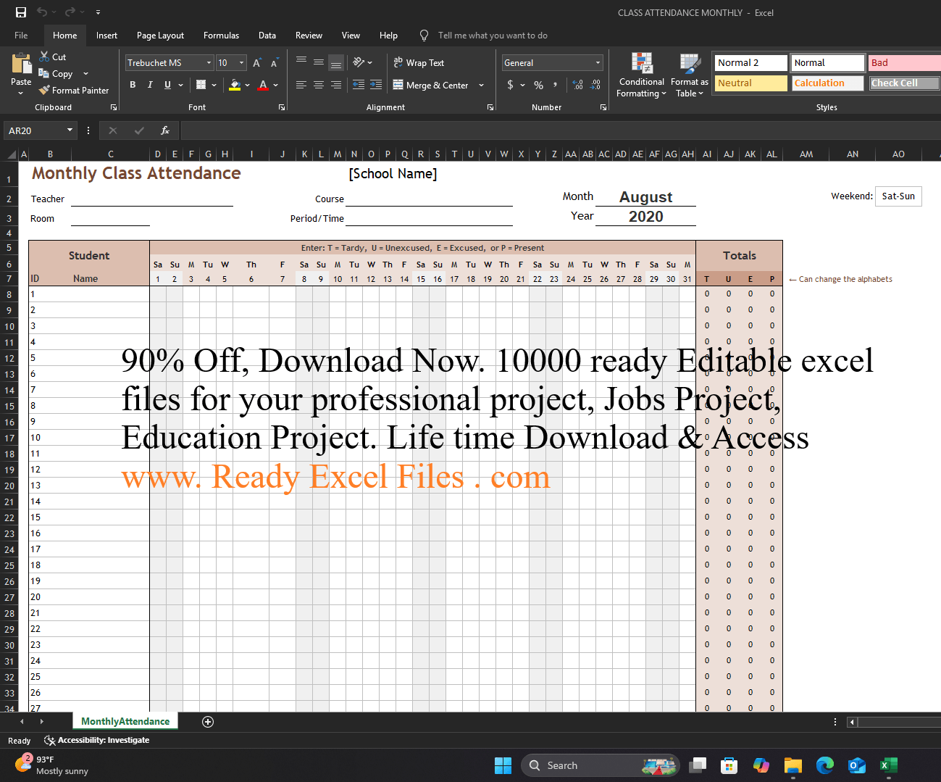Switch to the View tab
Screen dimensions: 941x782
tap(351, 35)
